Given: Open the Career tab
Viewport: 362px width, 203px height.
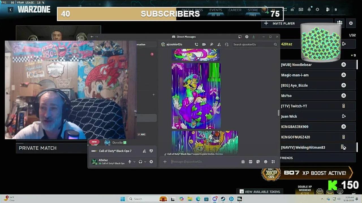Looking at the screenshot, I should pyautogui.click(x=235, y=10).
